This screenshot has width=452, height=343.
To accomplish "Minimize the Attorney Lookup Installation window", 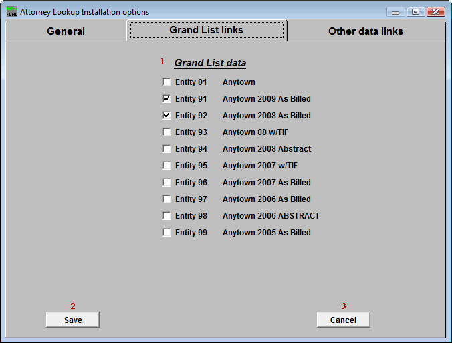I will [397, 12].
